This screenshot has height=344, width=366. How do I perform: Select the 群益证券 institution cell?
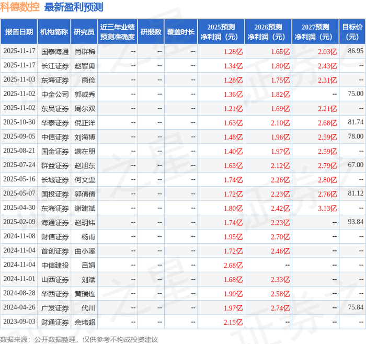click(55, 166)
